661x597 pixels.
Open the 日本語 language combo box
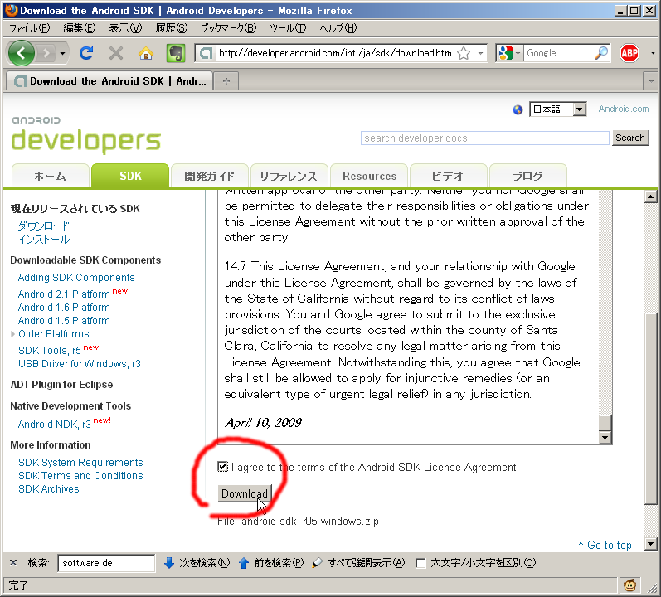(557, 109)
